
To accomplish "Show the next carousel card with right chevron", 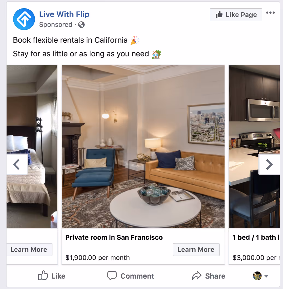I will 269,164.
